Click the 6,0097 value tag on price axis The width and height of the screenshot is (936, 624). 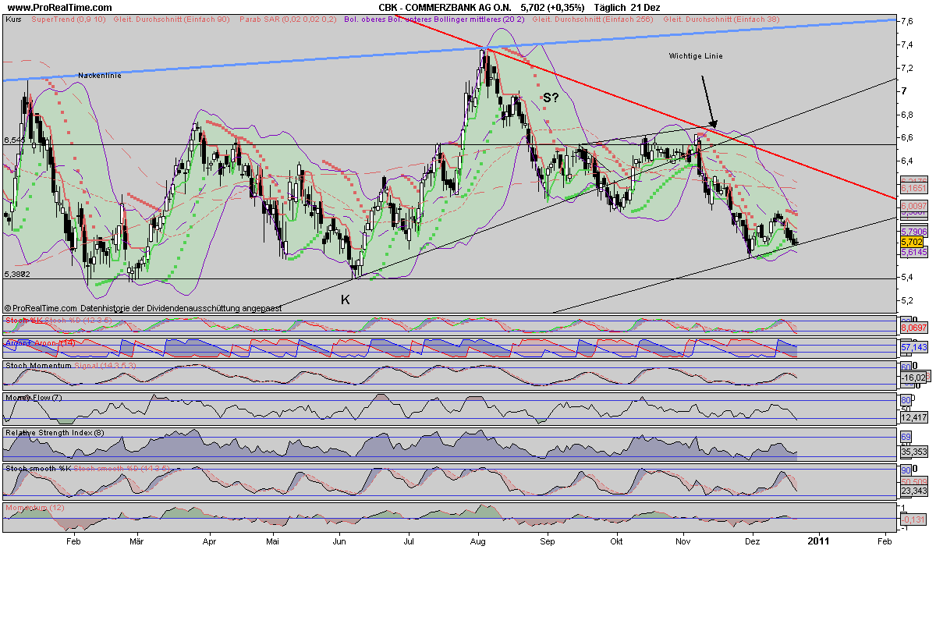pyautogui.click(x=913, y=205)
